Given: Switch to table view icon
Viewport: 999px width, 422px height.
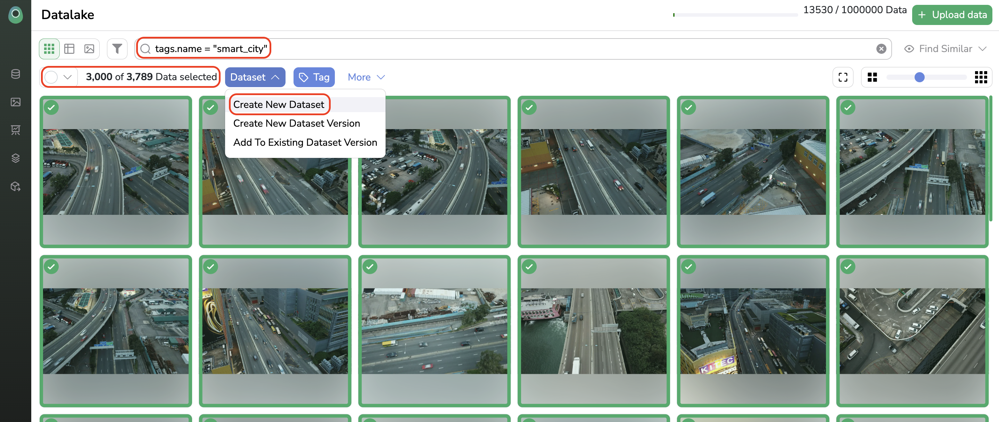Looking at the screenshot, I should click(x=69, y=49).
